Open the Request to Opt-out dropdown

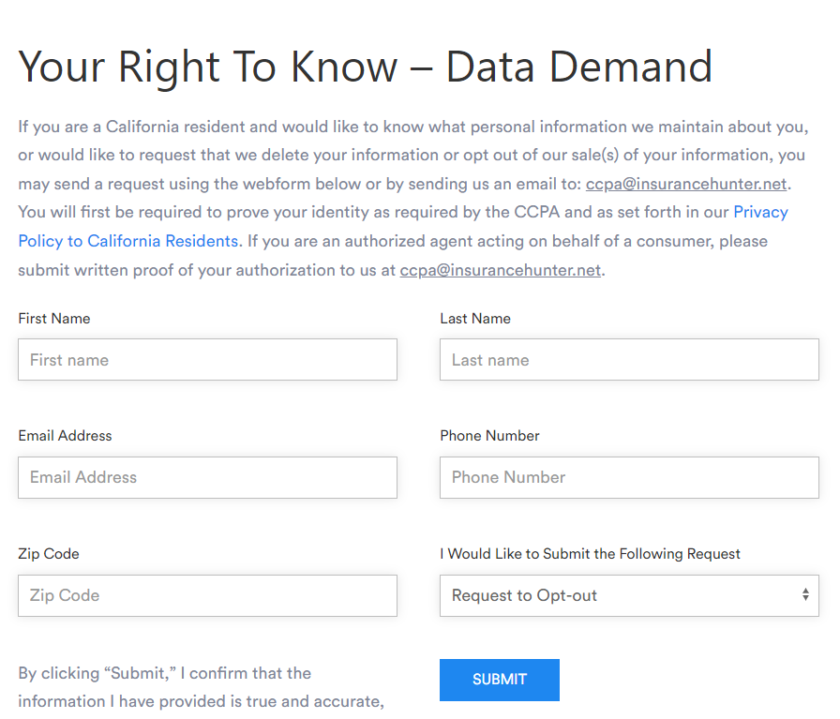tap(619, 595)
